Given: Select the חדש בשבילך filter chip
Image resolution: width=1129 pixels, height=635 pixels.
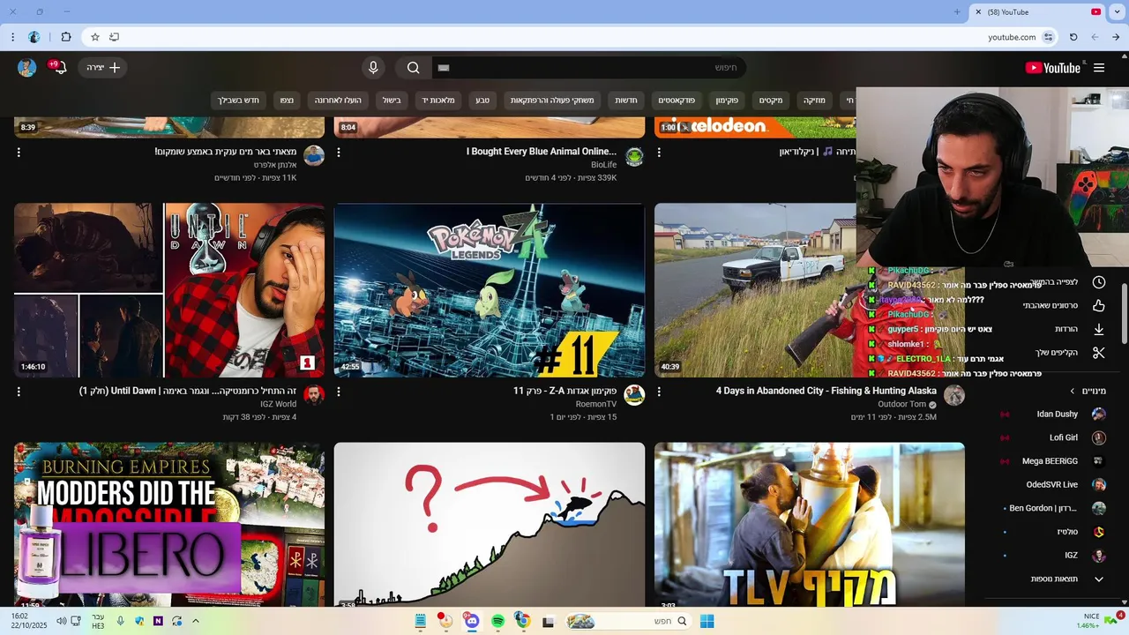Looking at the screenshot, I should point(239,101).
